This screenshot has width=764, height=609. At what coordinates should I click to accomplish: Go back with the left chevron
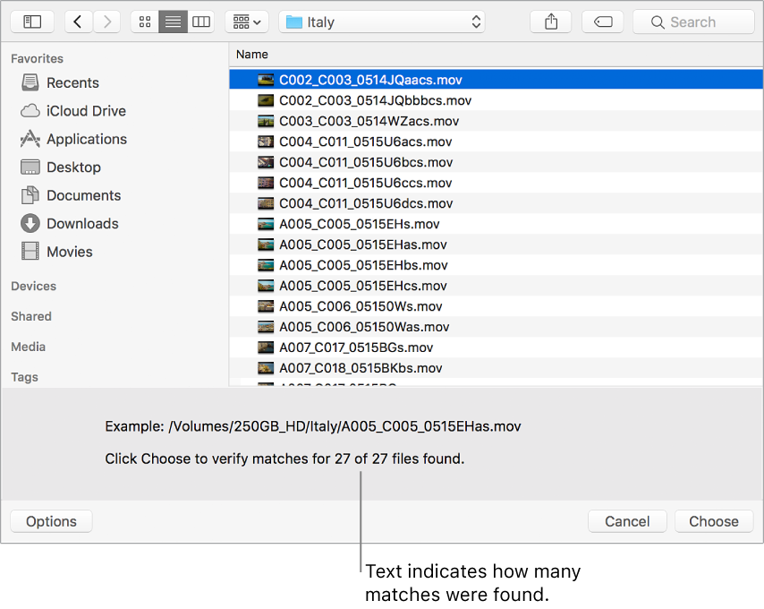click(78, 22)
